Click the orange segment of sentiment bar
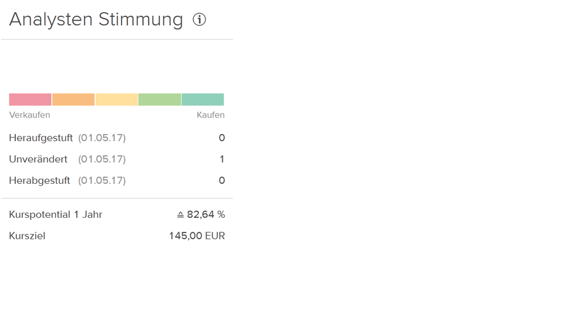The height and width of the screenshot is (329, 586). click(x=73, y=100)
